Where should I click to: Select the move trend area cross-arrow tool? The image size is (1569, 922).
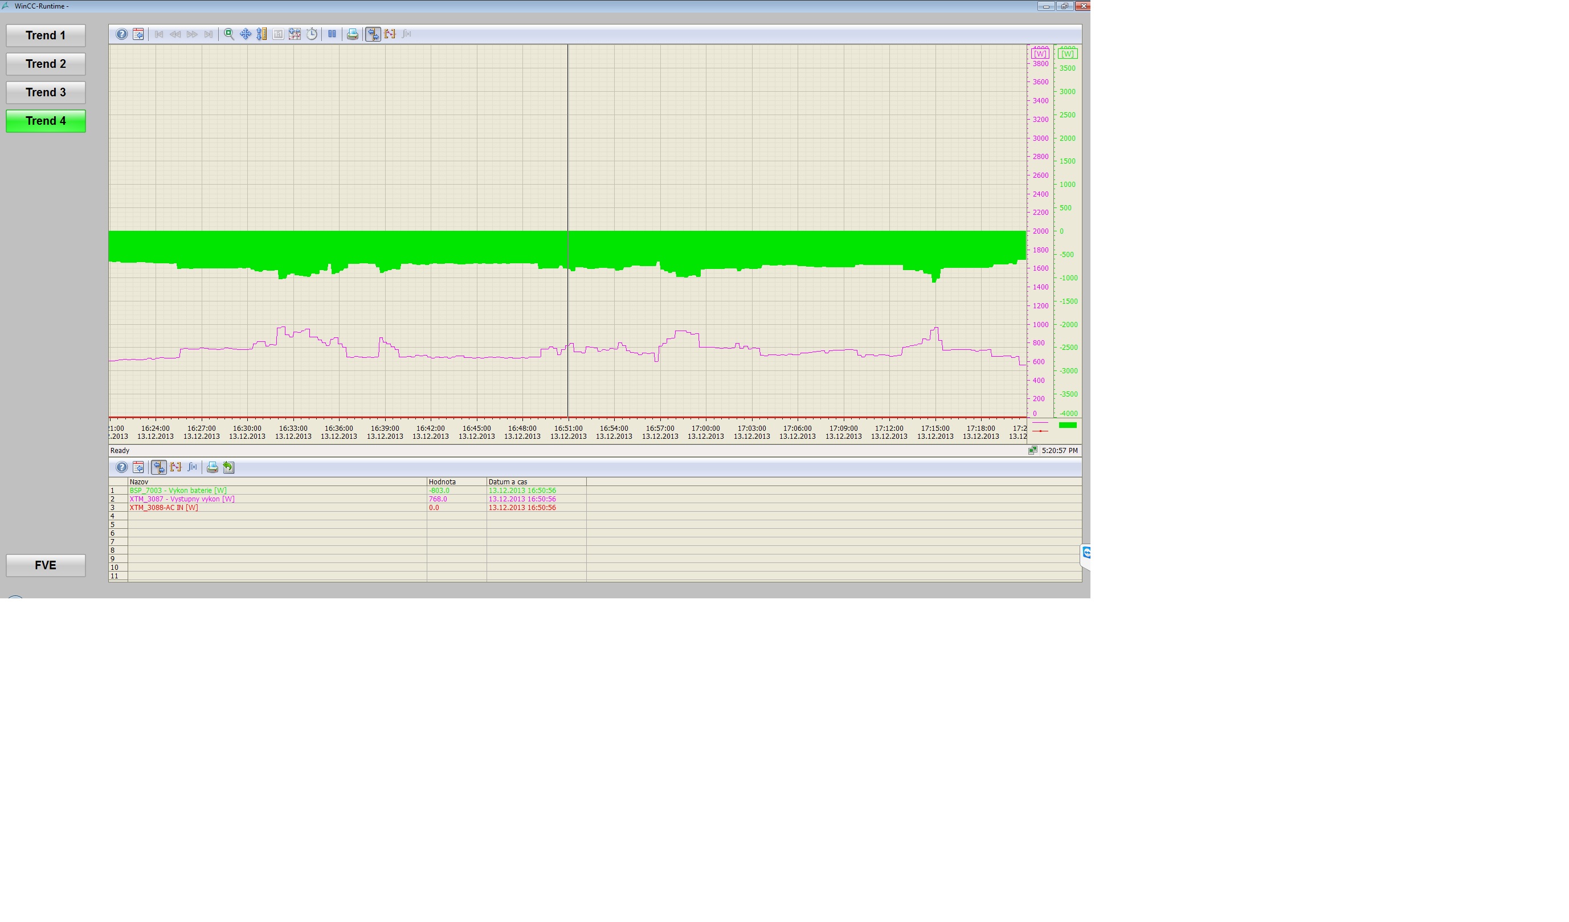click(x=246, y=34)
